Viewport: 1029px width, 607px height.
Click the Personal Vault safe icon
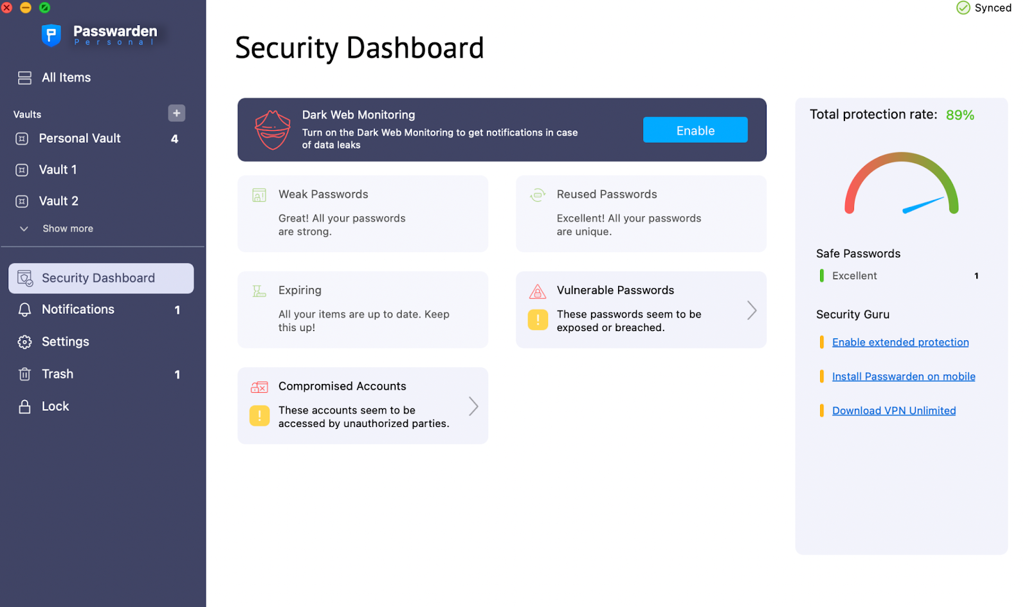[x=22, y=139]
